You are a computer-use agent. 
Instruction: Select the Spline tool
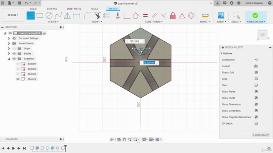point(58,16)
